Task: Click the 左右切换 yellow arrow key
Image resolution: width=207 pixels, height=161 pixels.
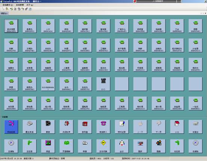Action: point(103,146)
